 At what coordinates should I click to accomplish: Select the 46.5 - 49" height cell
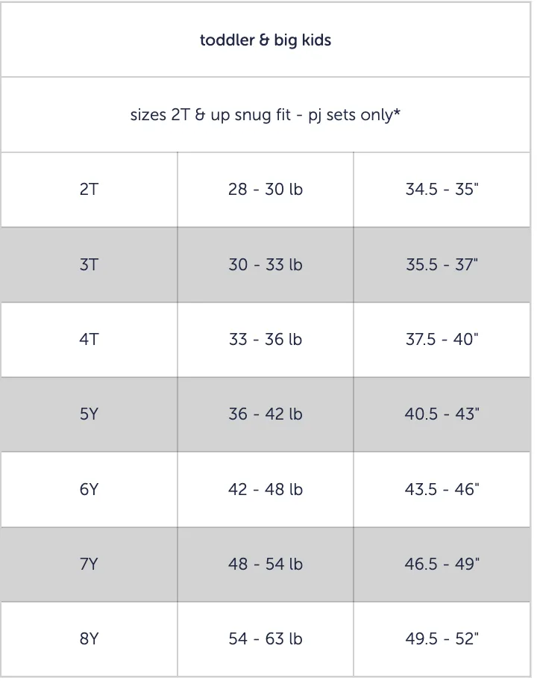442,565
